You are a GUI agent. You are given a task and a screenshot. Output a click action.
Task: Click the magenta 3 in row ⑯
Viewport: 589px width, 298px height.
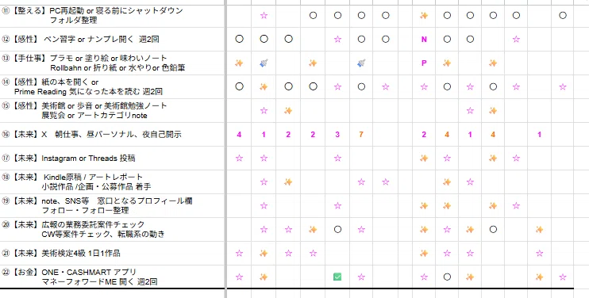337,135
